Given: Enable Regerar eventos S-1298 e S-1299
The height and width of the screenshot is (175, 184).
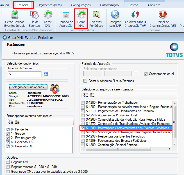Looking at the screenshot, I should click(8, 167).
